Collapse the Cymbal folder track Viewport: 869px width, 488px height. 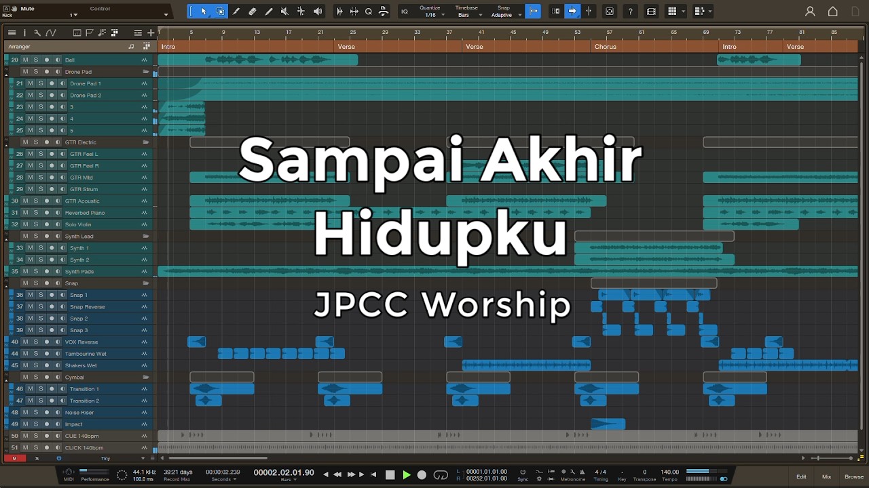[7, 380]
